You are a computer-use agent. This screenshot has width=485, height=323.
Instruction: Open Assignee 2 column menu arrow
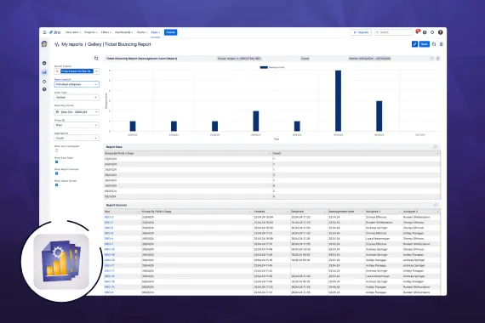[x=437, y=212]
